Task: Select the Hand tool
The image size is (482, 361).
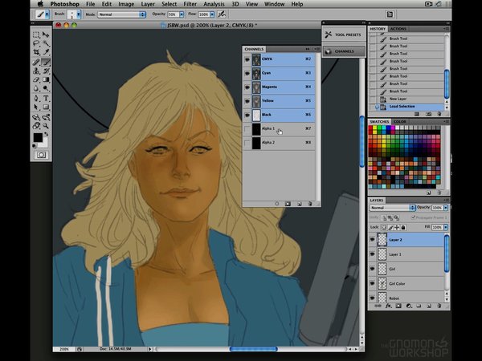Action: point(36,126)
